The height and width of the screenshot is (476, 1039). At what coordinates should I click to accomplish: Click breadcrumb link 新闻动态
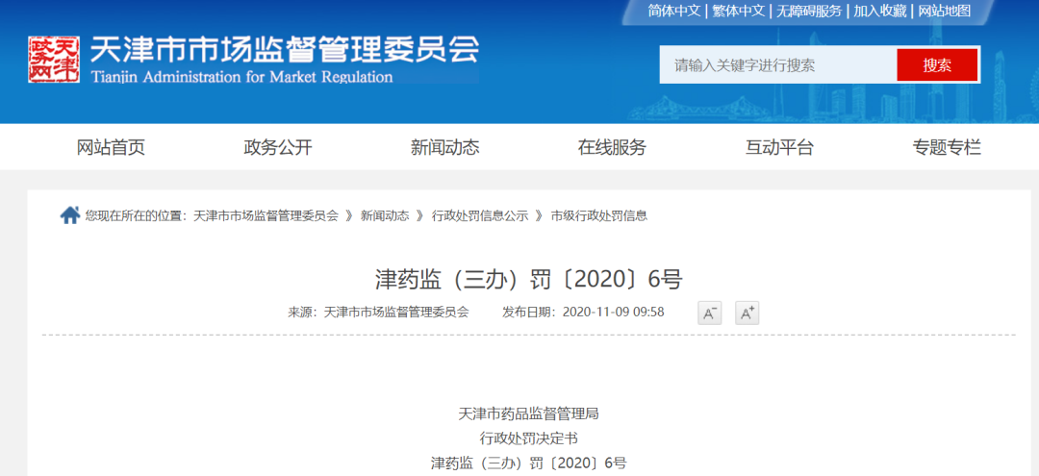tap(385, 215)
